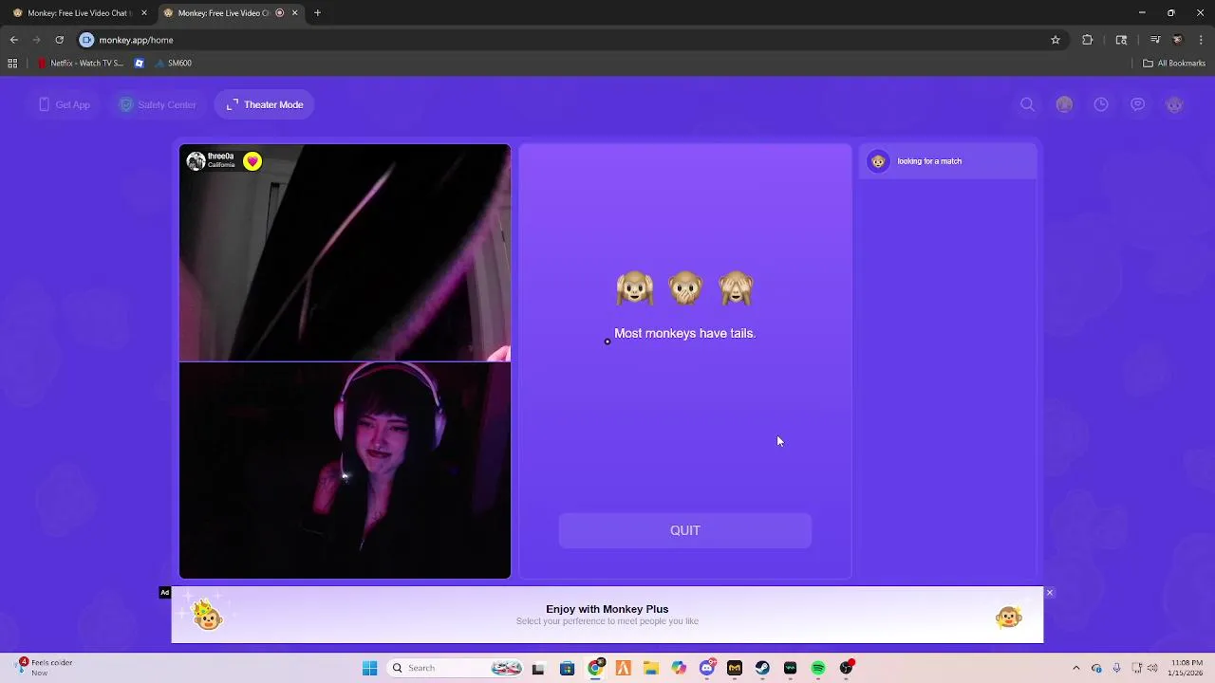Open the All Bookmarks folder
1215x683 pixels.
[x=1174, y=64]
